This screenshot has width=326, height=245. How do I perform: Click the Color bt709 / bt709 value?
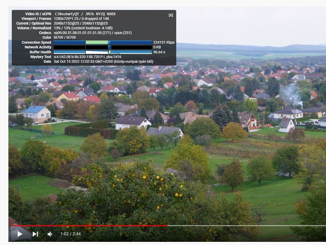pos(65,37)
